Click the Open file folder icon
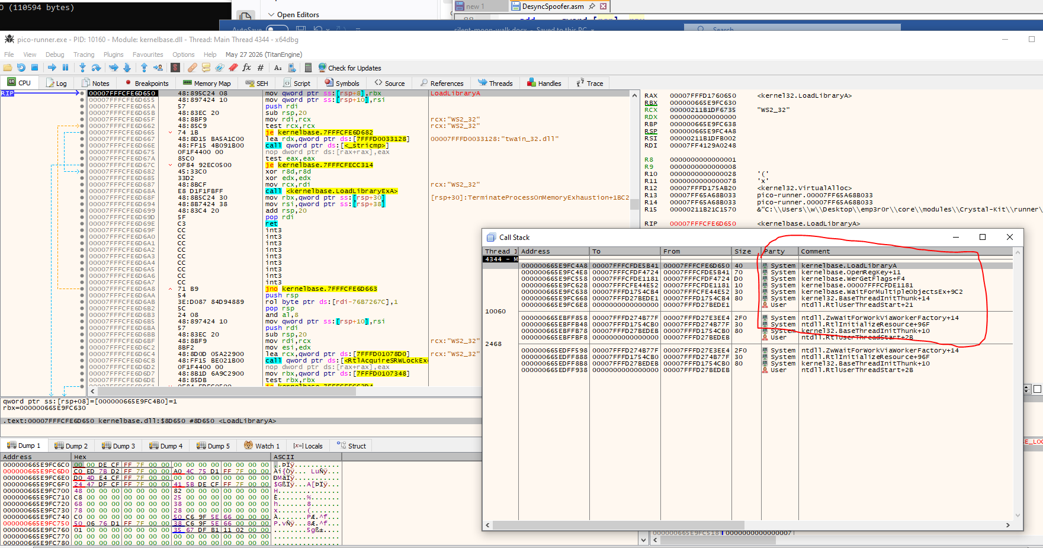Image resolution: width=1043 pixels, height=548 pixels. coord(8,68)
